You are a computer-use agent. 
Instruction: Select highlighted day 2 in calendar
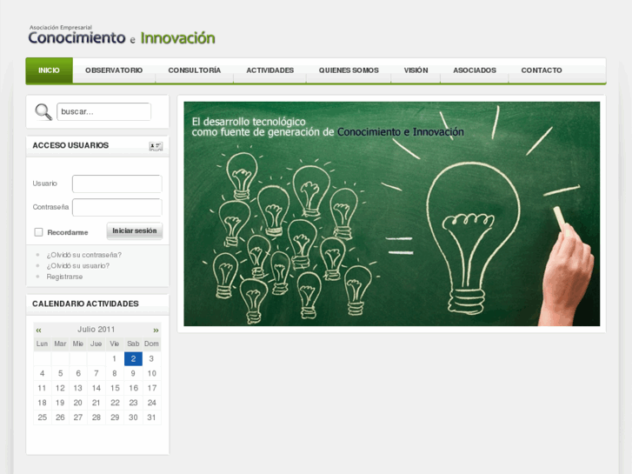[133, 358]
